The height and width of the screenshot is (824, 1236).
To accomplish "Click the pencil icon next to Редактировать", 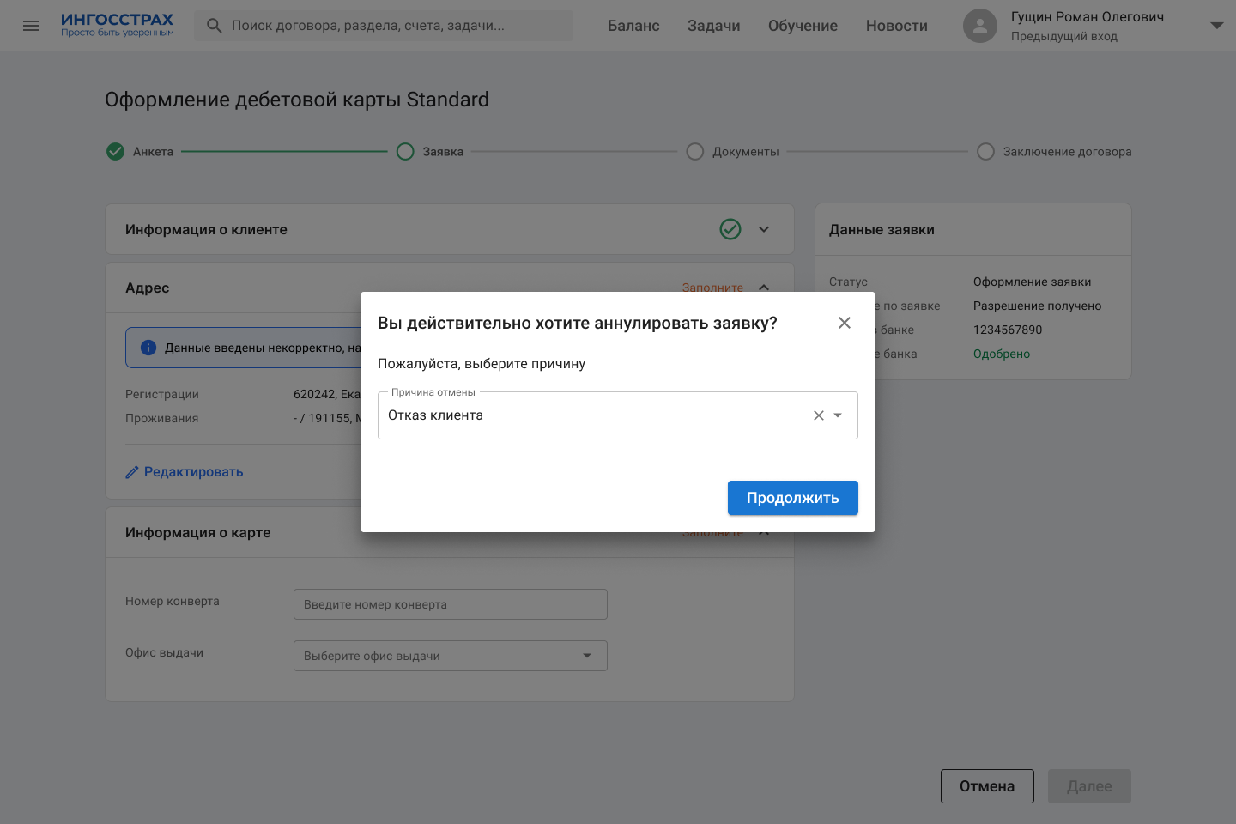I will pos(132,472).
